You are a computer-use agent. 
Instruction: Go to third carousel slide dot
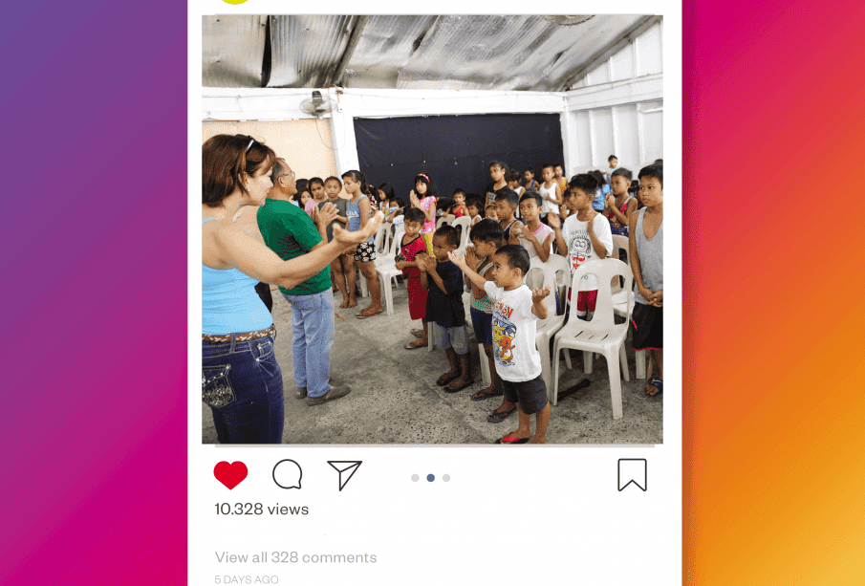[x=446, y=478]
